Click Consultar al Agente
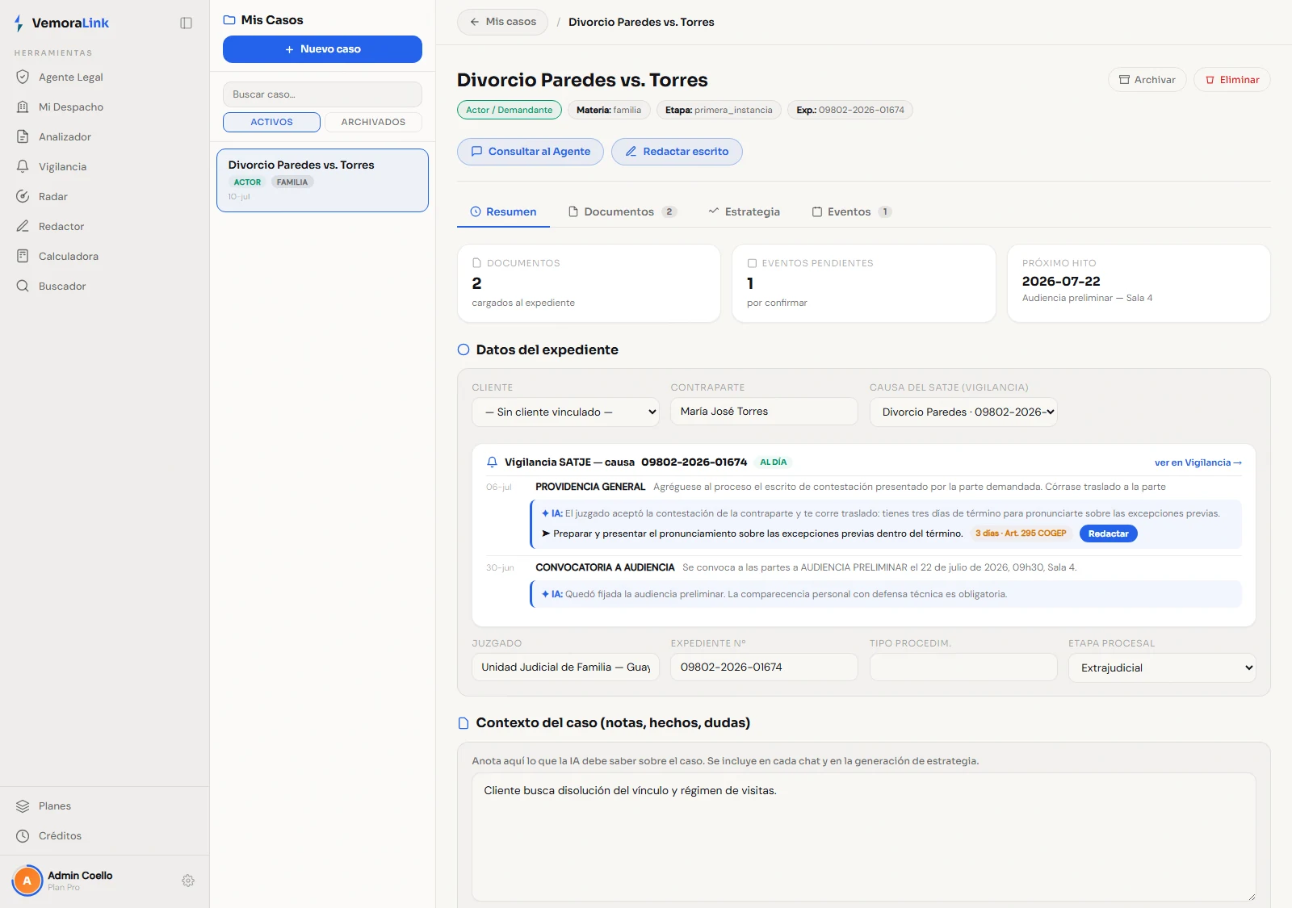1292x908 pixels. tap(531, 152)
